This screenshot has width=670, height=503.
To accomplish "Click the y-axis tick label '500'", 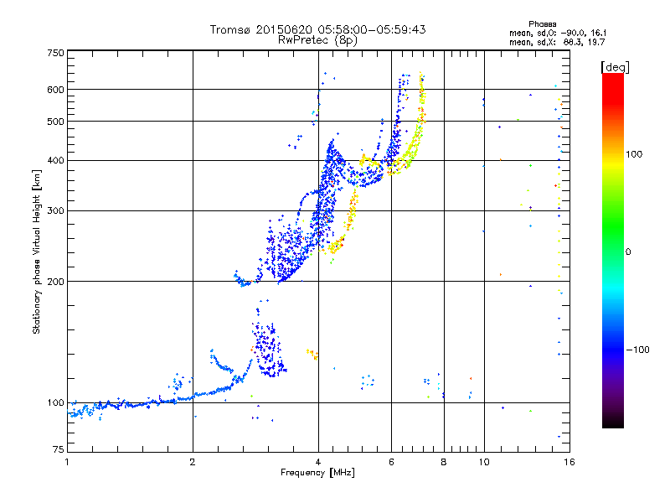I will click(x=55, y=122).
